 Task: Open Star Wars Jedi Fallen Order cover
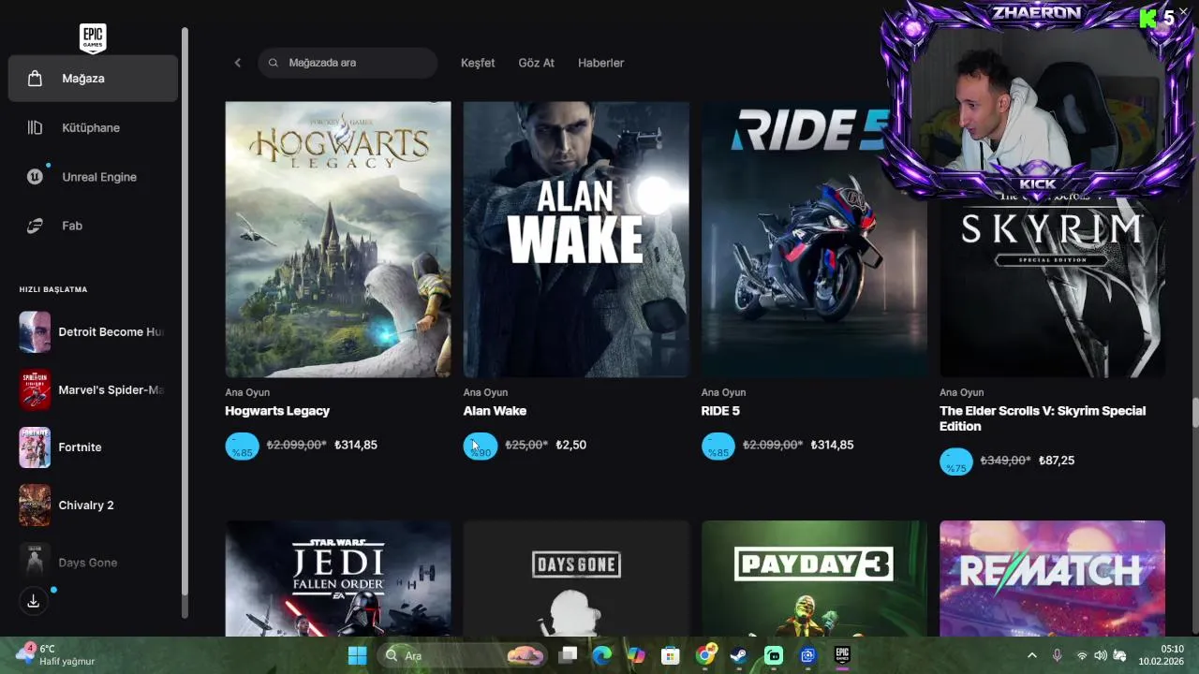click(338, 579)
